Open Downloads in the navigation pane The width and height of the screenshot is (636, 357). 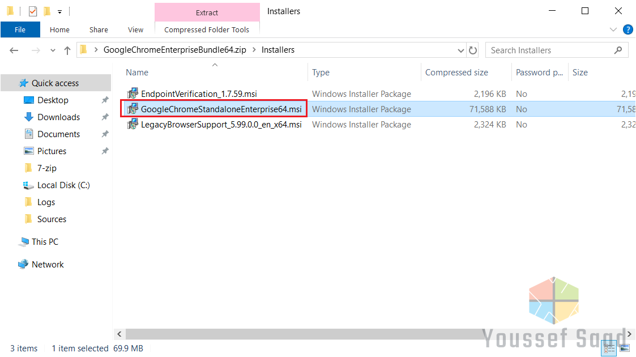click(58, 117)
